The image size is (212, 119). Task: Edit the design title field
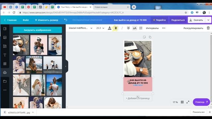click(130, 20)
